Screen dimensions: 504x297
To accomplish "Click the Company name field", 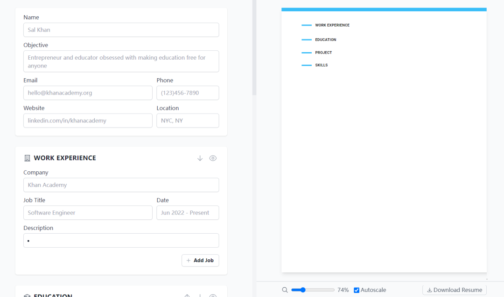I will pos(121,185).
